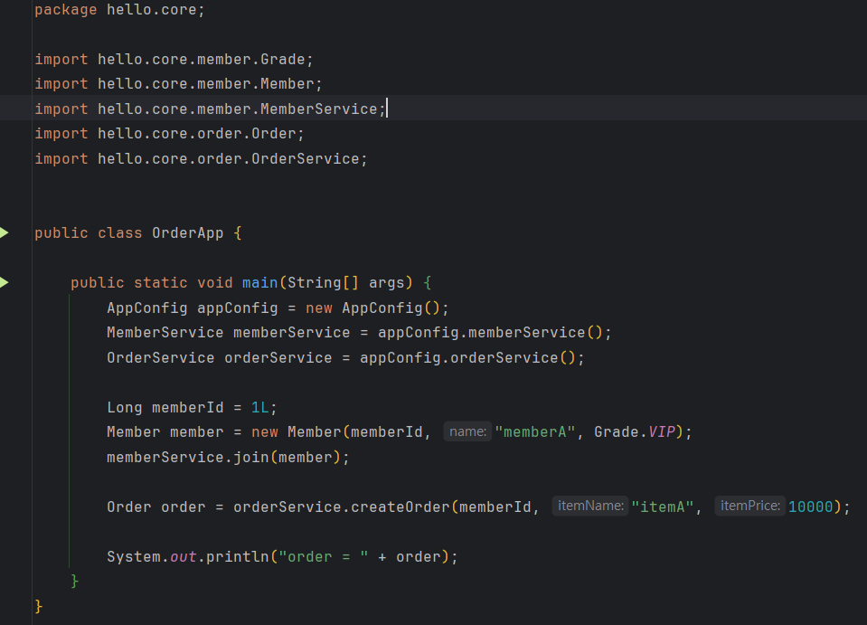Image resolution: width=867 pixels, height=625 pixels.
Task: Click 'Member member' variable declaration
Action: coord(165,432)
